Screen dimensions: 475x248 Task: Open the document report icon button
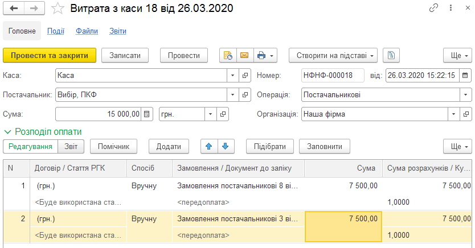point(391,55)
